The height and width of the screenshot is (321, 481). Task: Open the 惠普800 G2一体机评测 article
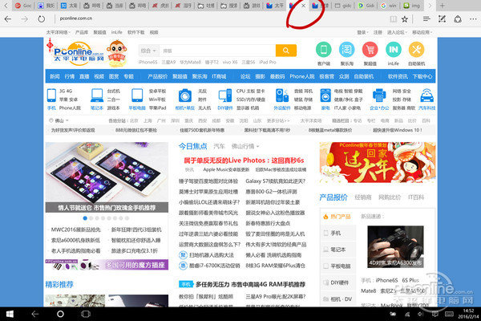click(x=271, y=192)
